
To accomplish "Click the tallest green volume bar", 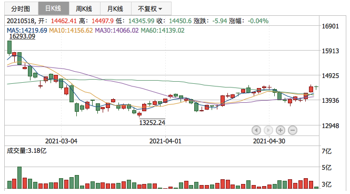I will [19, 178].
